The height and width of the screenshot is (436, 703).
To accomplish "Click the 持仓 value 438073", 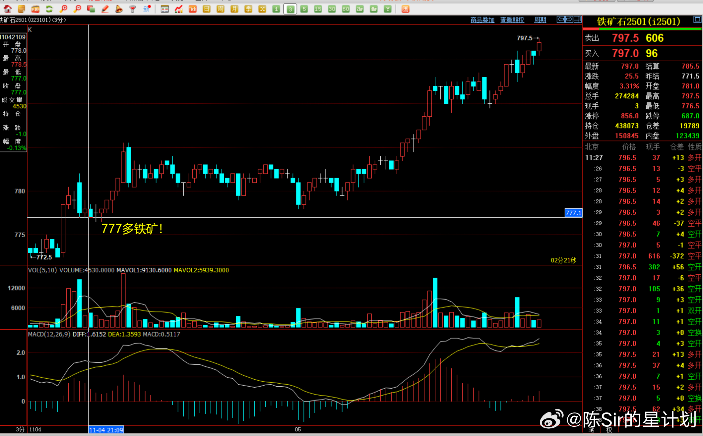I will (627, 126).
